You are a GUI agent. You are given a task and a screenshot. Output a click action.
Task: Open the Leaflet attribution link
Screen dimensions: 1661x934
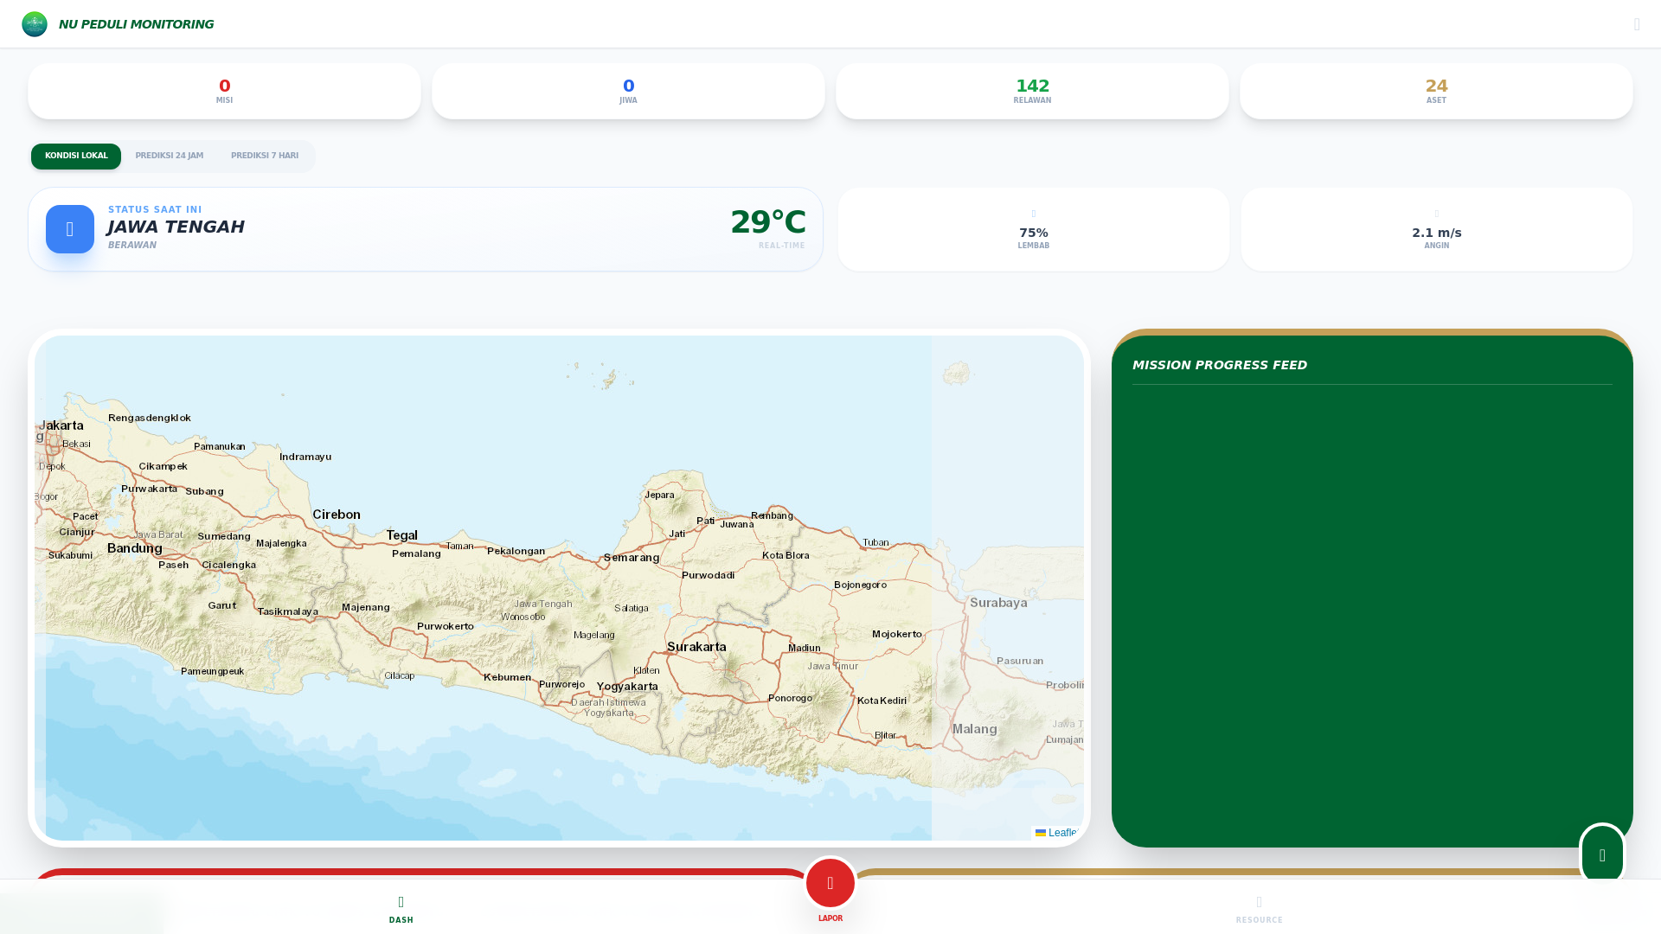(x=1056, y=833)
